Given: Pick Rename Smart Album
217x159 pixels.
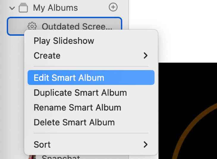Looking at the screenshot, I should 77,107.
